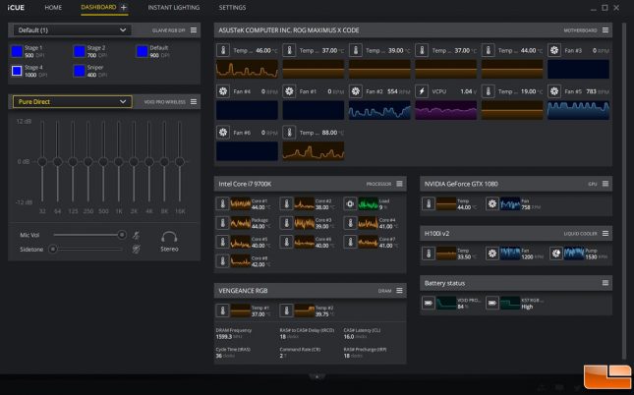Click the DRAM Temp #1 icon
Viewport: 634px width, 395px height.
(222, 310)
